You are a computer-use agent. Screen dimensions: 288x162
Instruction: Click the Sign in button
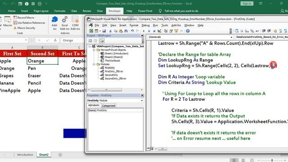coord(247,4)
